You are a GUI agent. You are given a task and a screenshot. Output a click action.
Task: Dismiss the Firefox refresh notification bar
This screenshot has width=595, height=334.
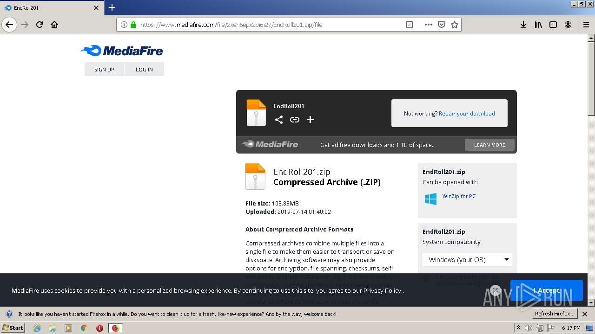585,314
